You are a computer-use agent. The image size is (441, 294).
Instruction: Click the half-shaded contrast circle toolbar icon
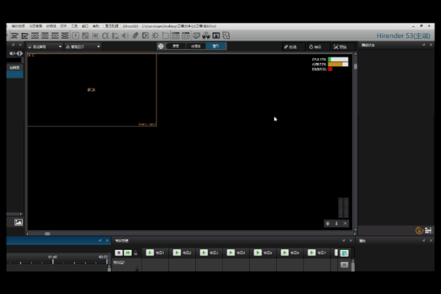pyautogui.click(x=146, y=36)
